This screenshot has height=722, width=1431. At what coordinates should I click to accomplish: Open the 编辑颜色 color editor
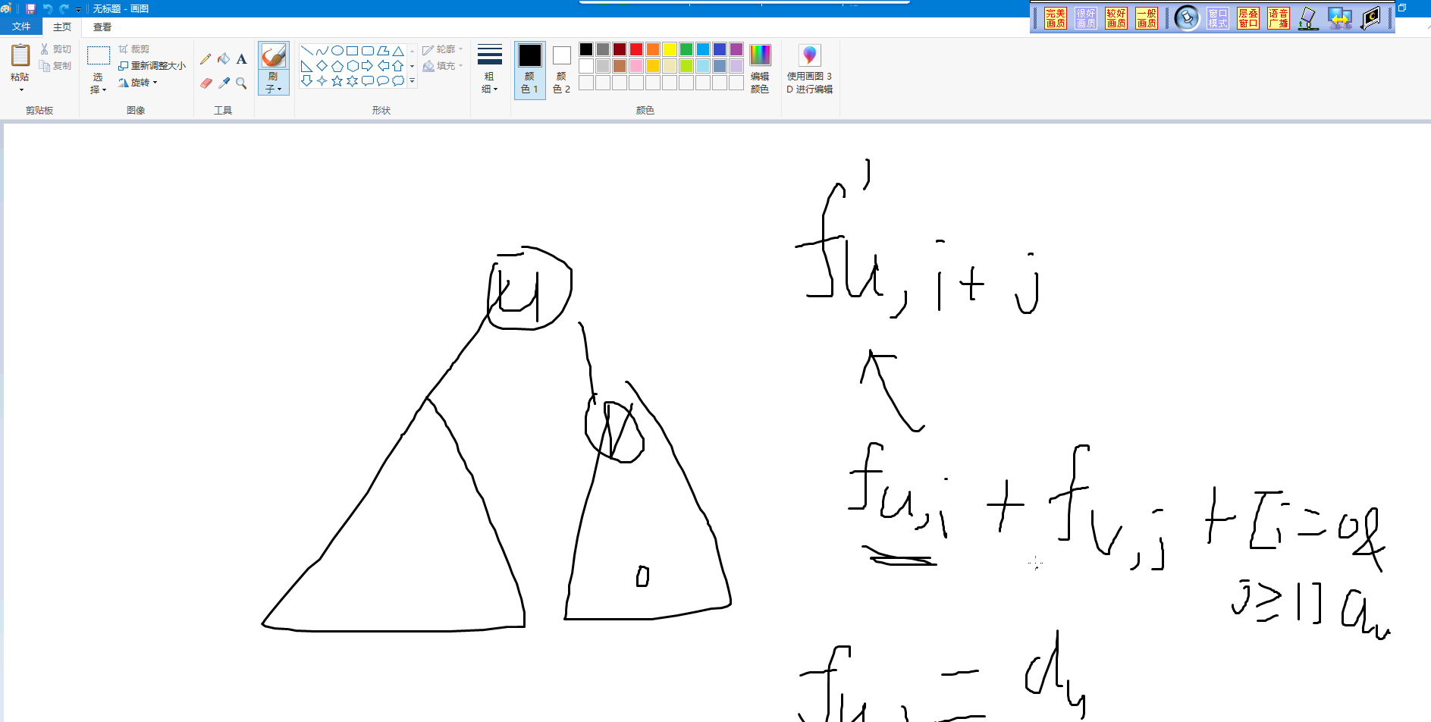click(760, 69)
